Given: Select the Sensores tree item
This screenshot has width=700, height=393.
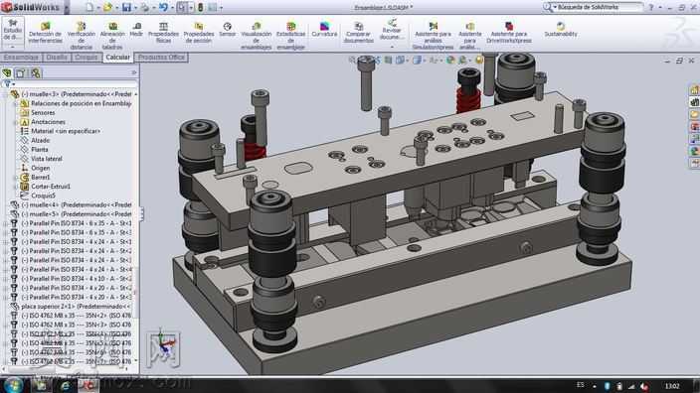Looking at the screenshot, I should [x=43, y=113].
